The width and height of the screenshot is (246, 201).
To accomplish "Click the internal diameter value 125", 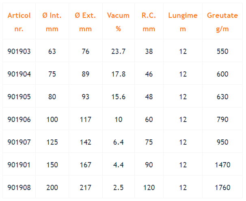I will click(x=52, y=142).
